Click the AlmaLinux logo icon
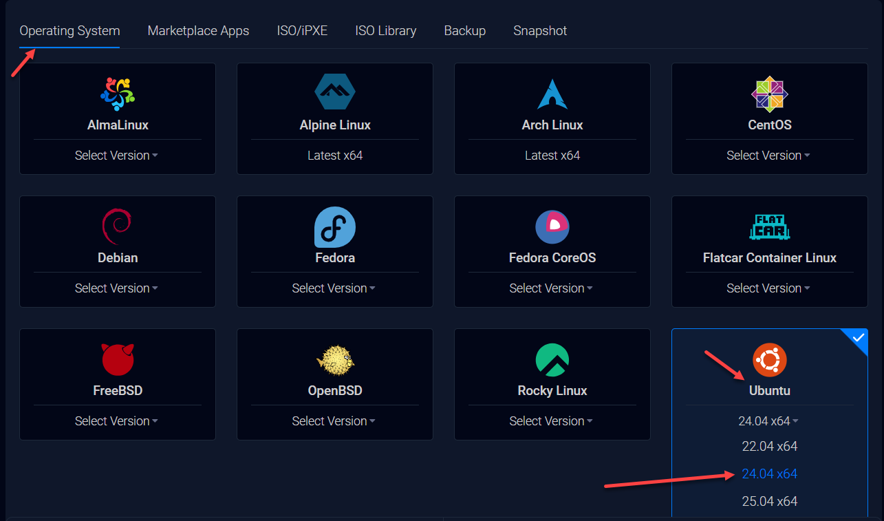 point(118,94)
